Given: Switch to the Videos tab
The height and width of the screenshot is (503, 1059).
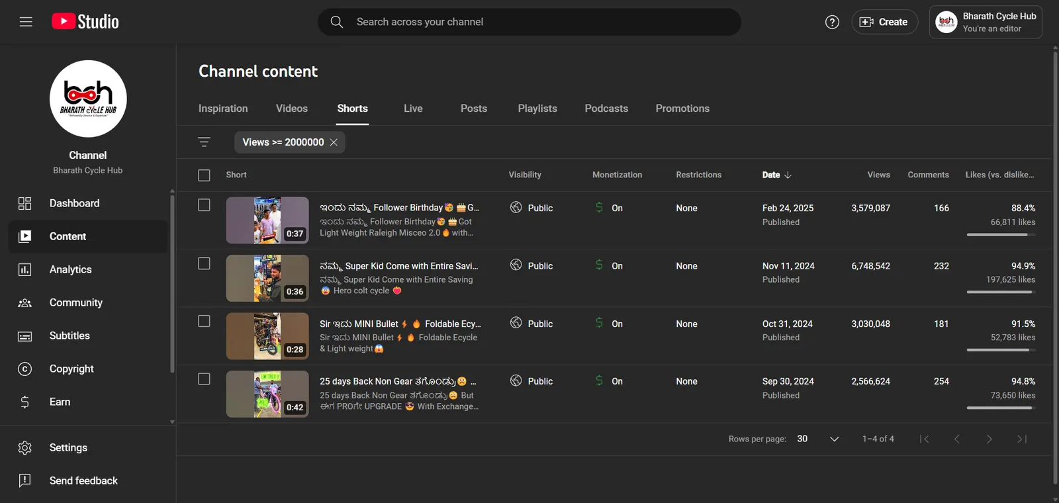Looking at the screenshot, I should tap(292, 109).
